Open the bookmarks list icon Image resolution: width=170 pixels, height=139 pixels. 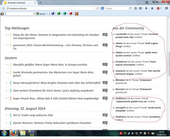[141, 8]
